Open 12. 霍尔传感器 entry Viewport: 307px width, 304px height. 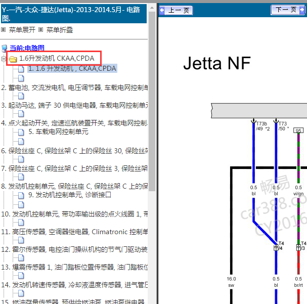point(74,249)
